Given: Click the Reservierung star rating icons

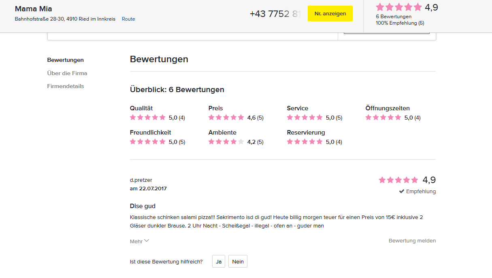Looking at the screenshot, I should pyautogui.click(x=305, y=142).
